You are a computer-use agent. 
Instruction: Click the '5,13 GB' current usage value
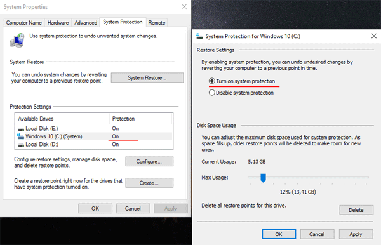[x=257, y=162]
